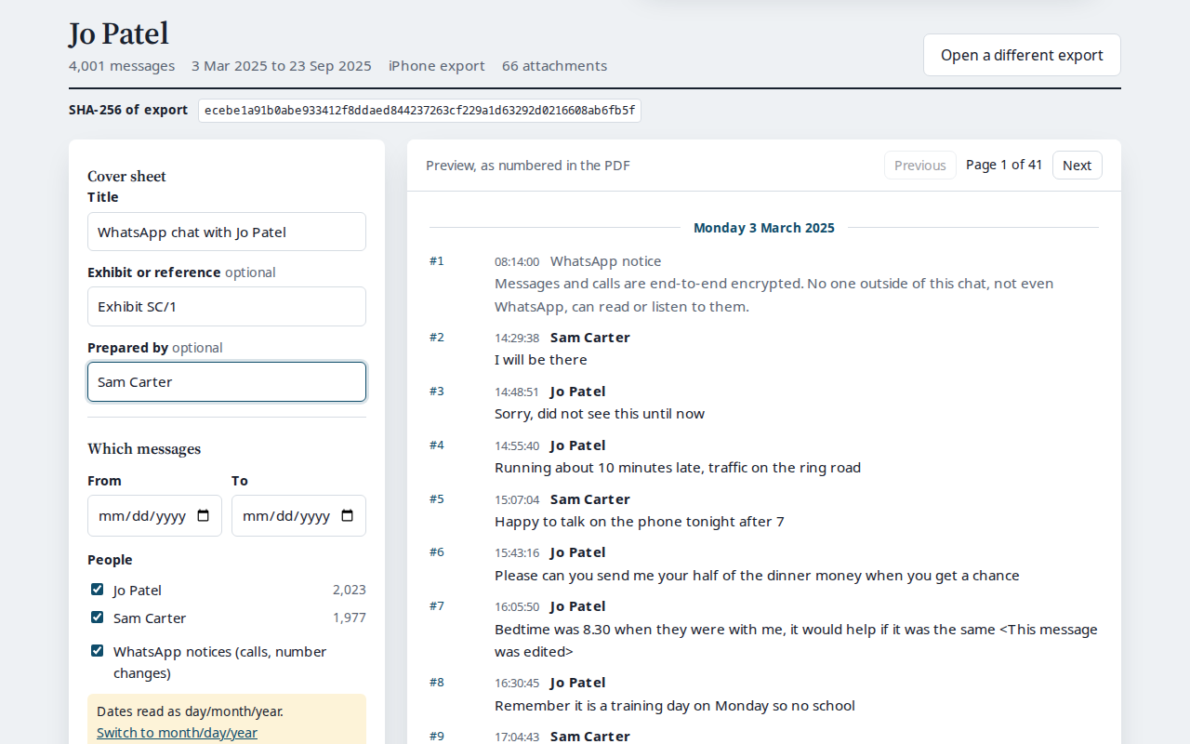Click the Previous page button
Viewport: 1190px width, 744px height.
pos(920,166)
